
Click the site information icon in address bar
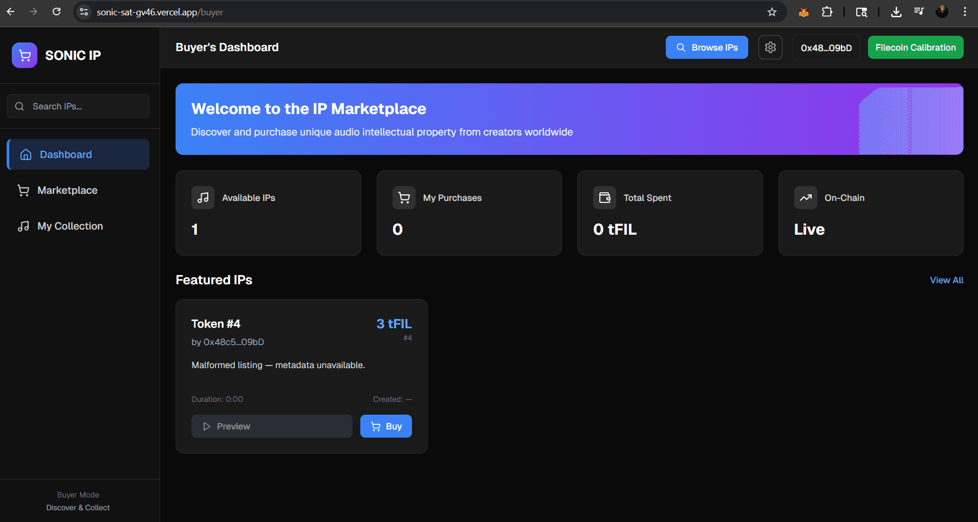click(84, 12)
